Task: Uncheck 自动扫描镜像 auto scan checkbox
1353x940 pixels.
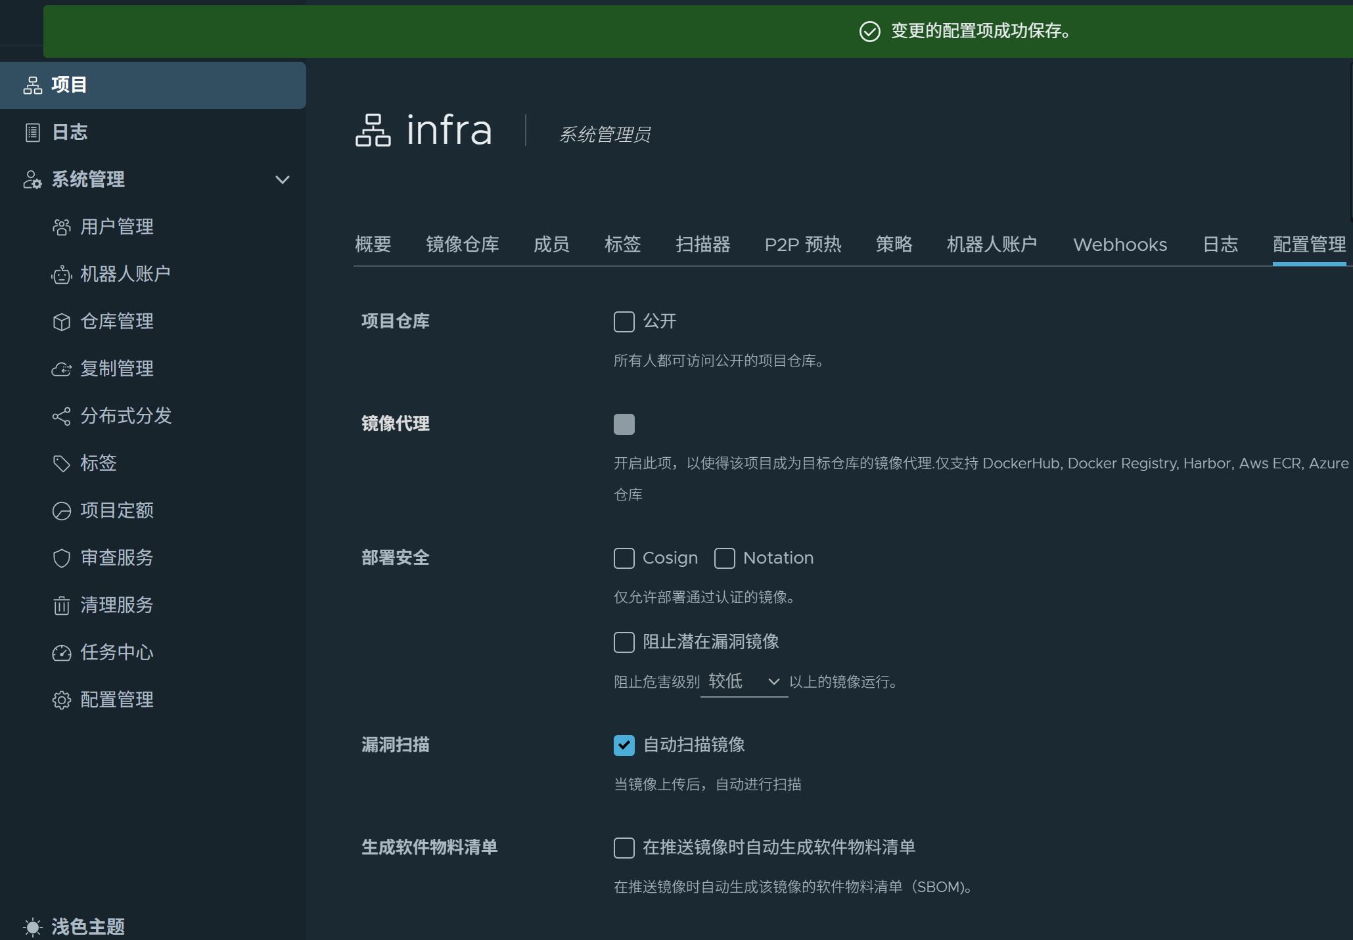Action: pyautogui.click(x=624, y=745)
